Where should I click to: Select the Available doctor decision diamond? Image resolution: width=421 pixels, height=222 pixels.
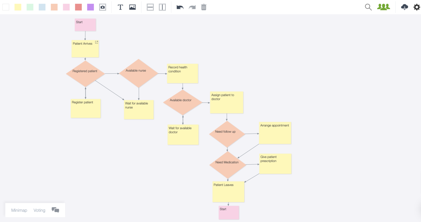[182, 102]
